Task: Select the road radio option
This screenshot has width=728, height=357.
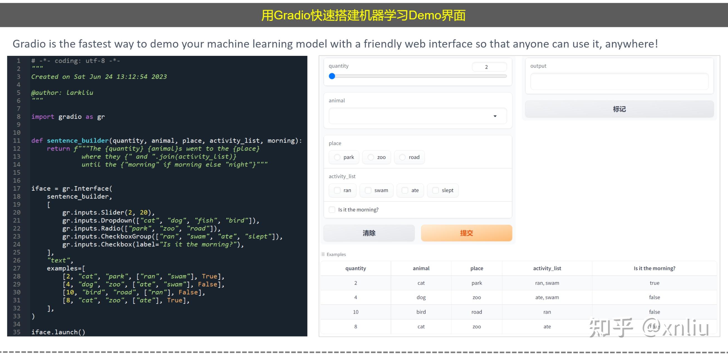Action: pyautogui.click(x=402, y=157)
